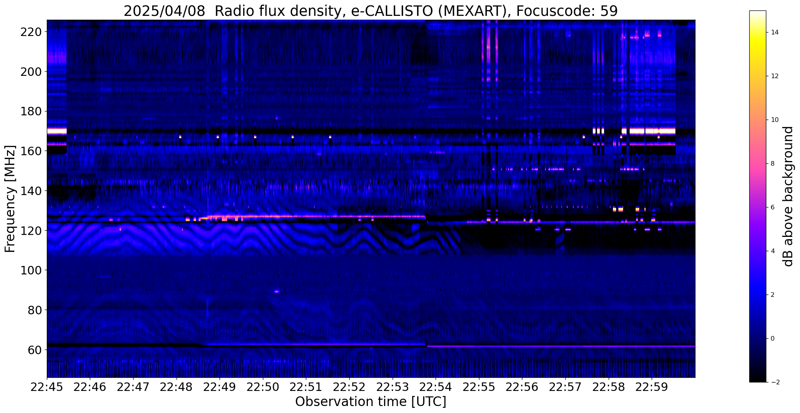
Task: Click the 22:55 time tick label
Action: coord(479,387)
